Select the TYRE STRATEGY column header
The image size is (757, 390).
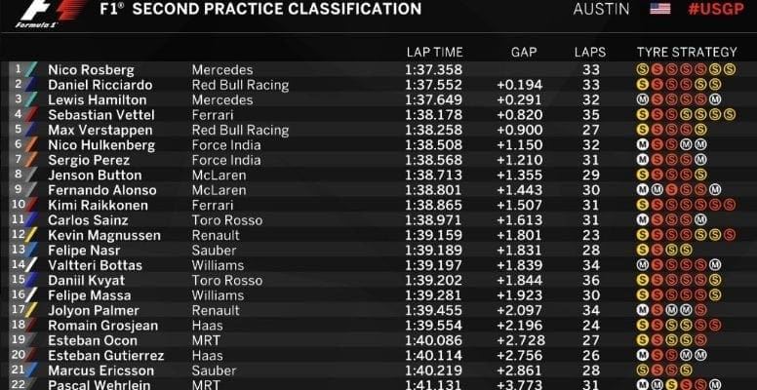pyautogui.click(x=687, y=52)
